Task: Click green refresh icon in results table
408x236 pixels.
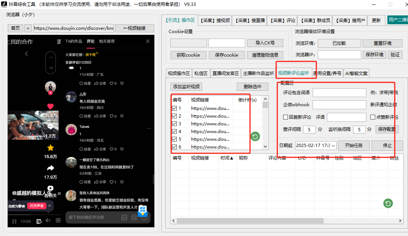Action: (x=388, y=203)
